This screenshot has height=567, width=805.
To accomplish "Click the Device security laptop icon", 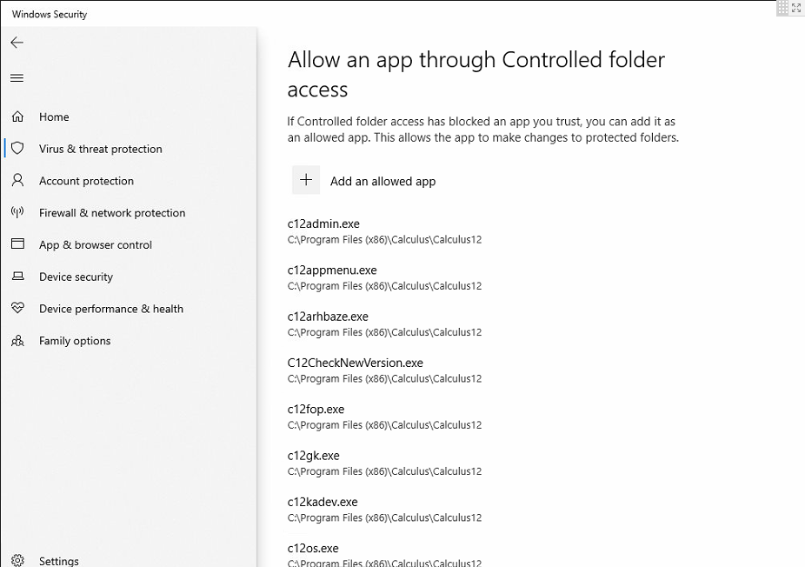I will 17,277.
